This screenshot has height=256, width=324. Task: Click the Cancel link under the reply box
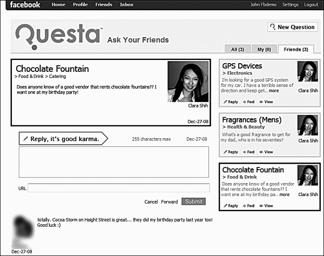point(151,202)
